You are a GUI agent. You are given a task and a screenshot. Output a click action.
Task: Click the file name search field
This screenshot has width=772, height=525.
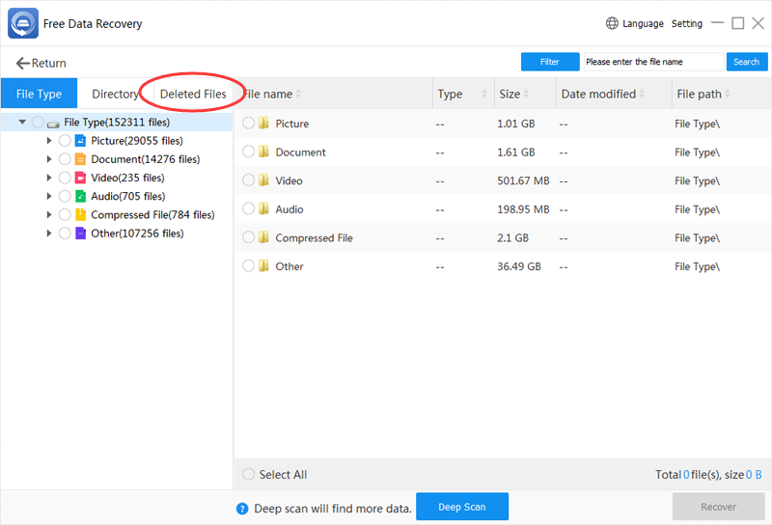click(x=653, y=62)
